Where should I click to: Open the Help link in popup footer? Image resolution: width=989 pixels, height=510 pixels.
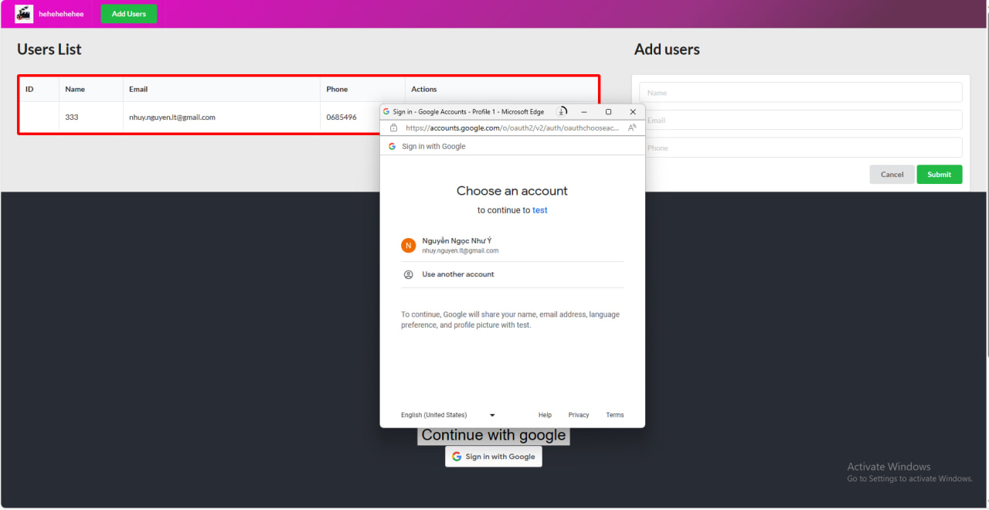click(545, 415)
